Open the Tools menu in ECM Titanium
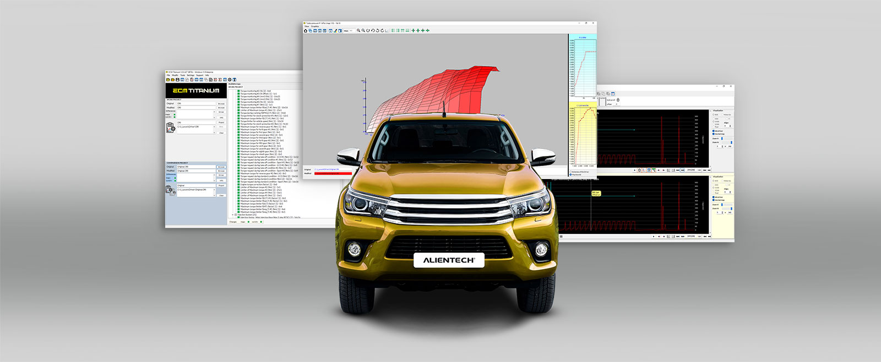This screenshot has height=362, width=881. [183, 75]
